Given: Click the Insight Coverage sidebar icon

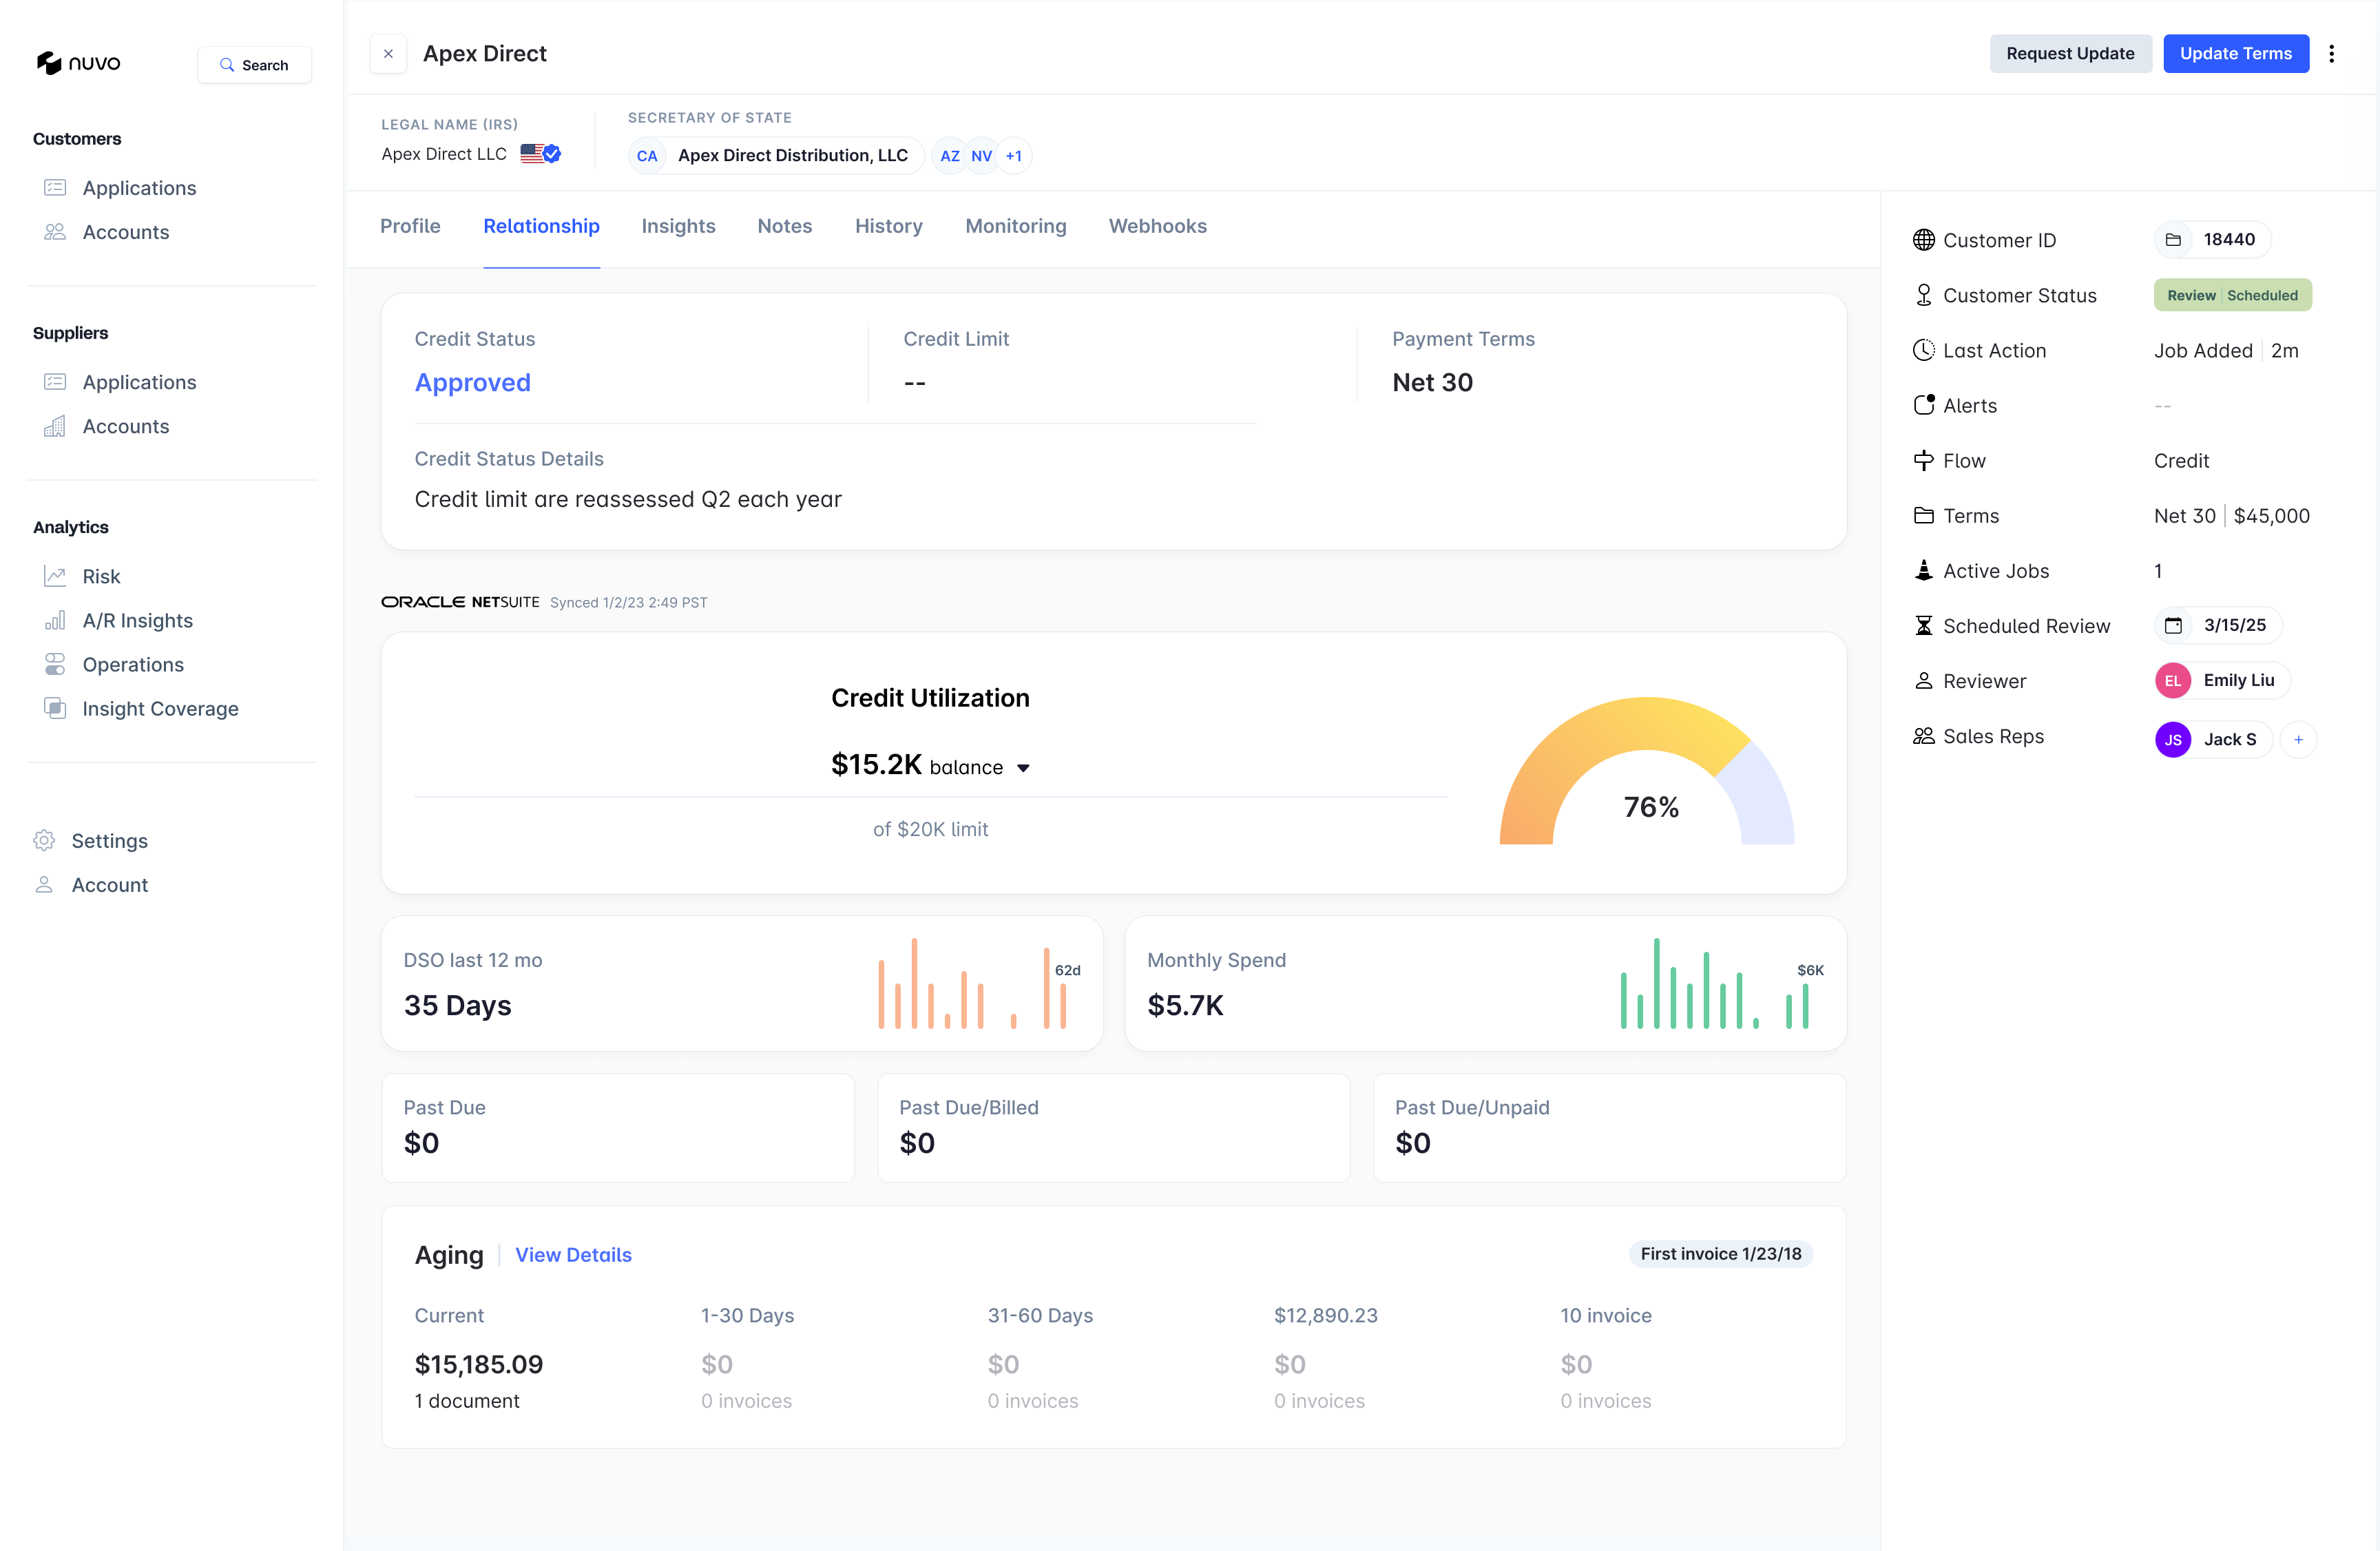Looking at the screenshot, I should click(x=55, y=708).
